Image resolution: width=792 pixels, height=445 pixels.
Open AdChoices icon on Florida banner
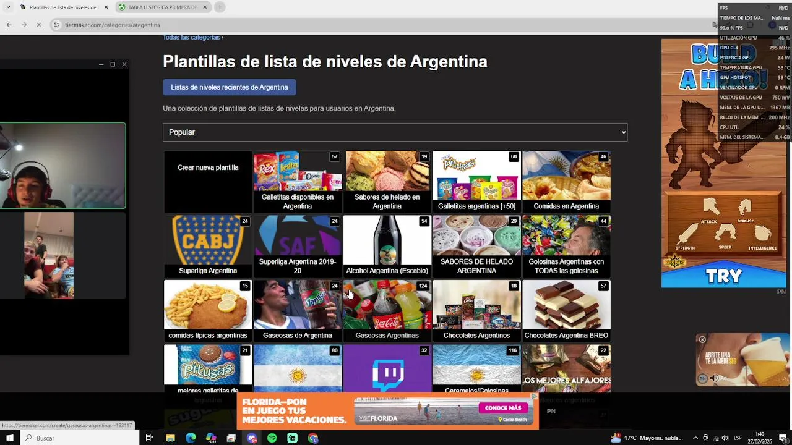click(x=535, y=396)
